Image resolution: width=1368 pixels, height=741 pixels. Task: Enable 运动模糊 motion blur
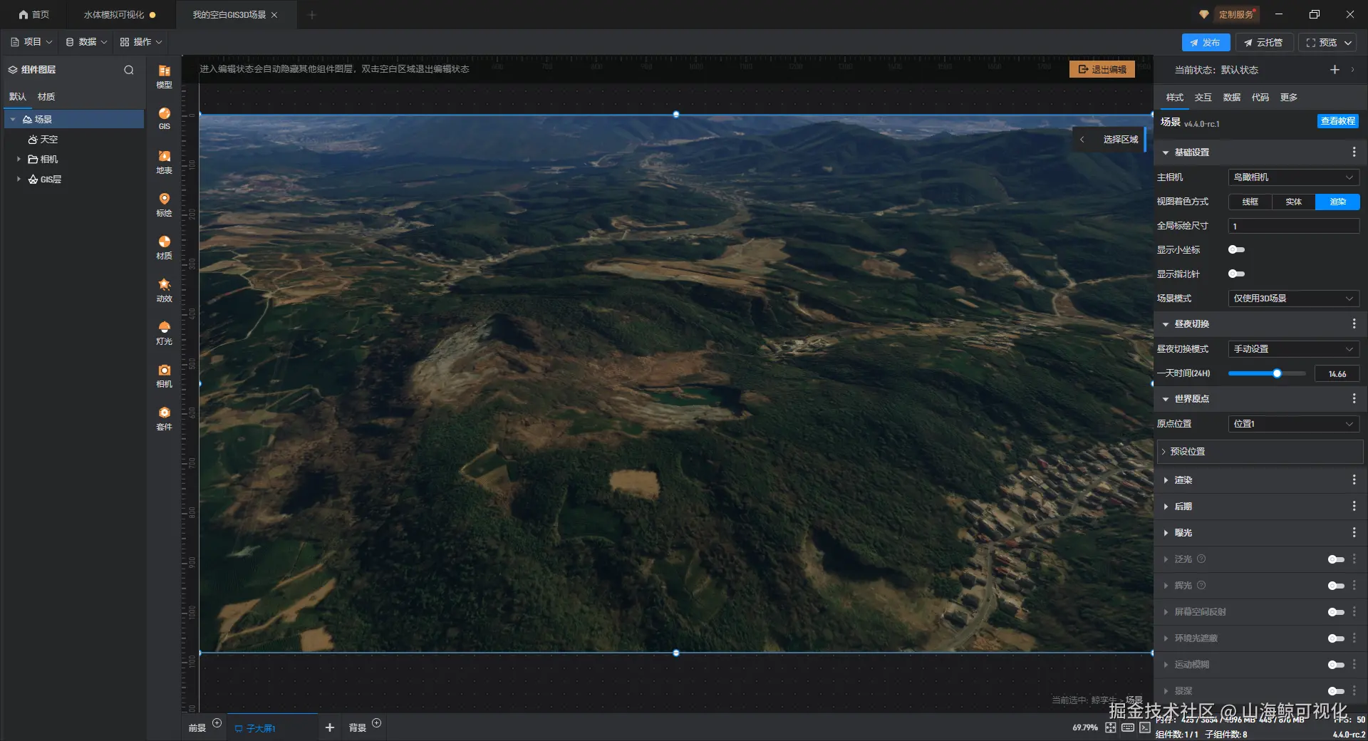point(1336,665)
